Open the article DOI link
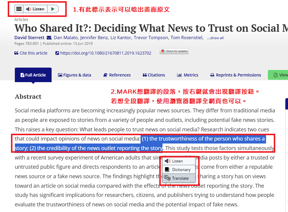288x212 pixels. point(103,53)
